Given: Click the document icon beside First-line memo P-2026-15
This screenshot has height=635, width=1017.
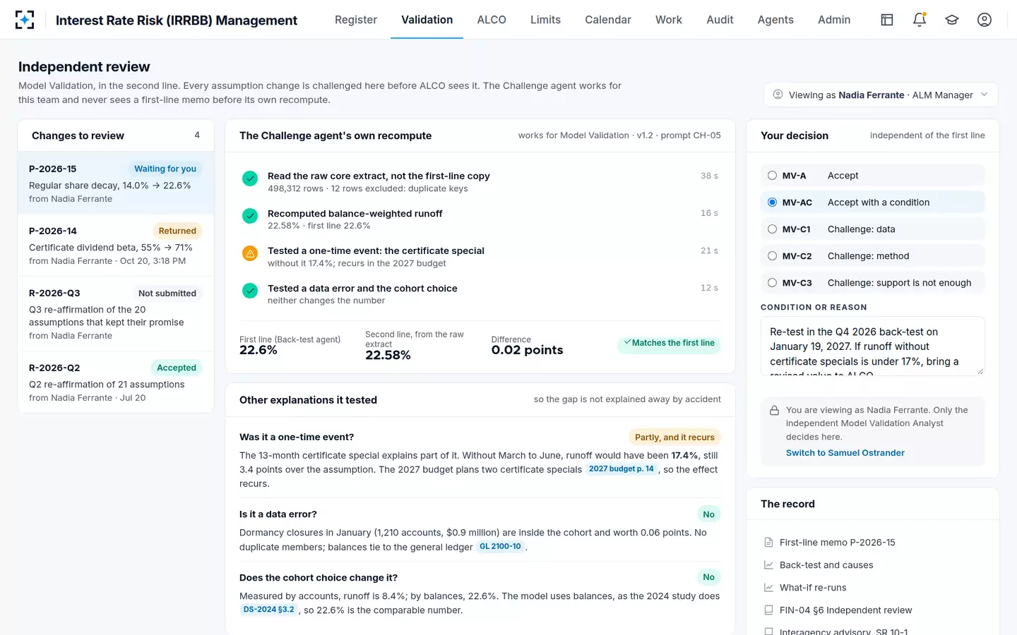Looking at the screenshot, I should pos(768,543).
